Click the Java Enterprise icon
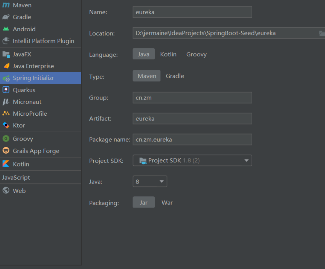The width and height of the screenshot is (325, 269). tap(6, 66)
